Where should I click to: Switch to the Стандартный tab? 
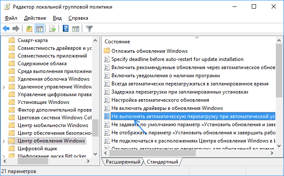(162, 162)
